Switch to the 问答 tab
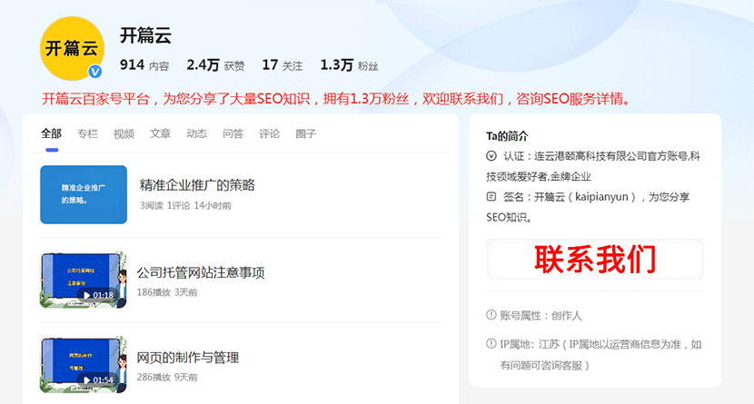Viewport: 754px width, 404px height. tap(233, 133)
